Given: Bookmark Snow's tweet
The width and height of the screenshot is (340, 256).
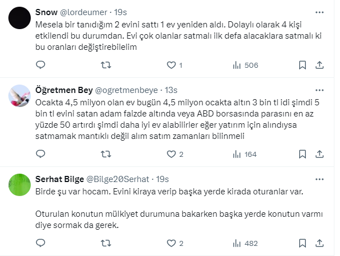Looking at the screenshot, I should tap(303, 65).
